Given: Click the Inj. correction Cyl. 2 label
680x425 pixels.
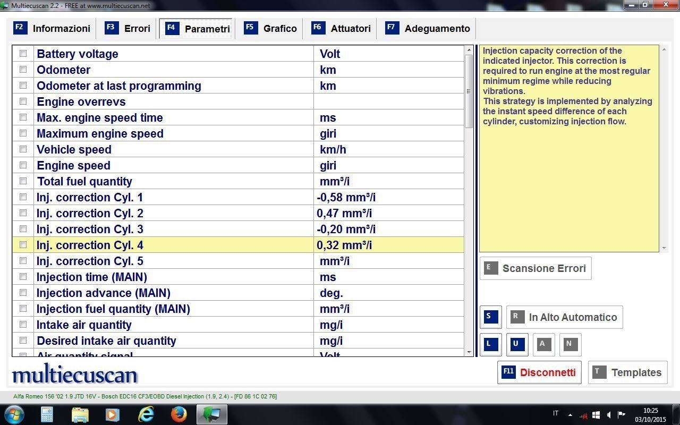Looking at the screenshot, I should 90,213.
